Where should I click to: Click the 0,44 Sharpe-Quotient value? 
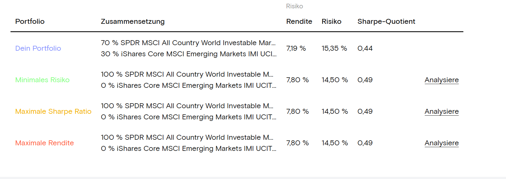pos(365,48)
